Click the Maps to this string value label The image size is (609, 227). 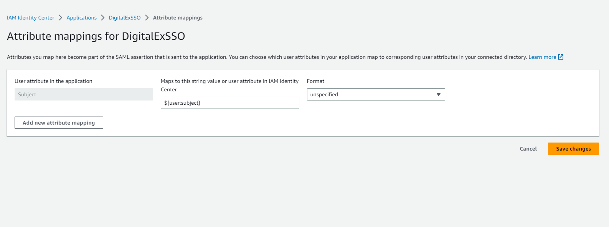(x=229, y=81)
